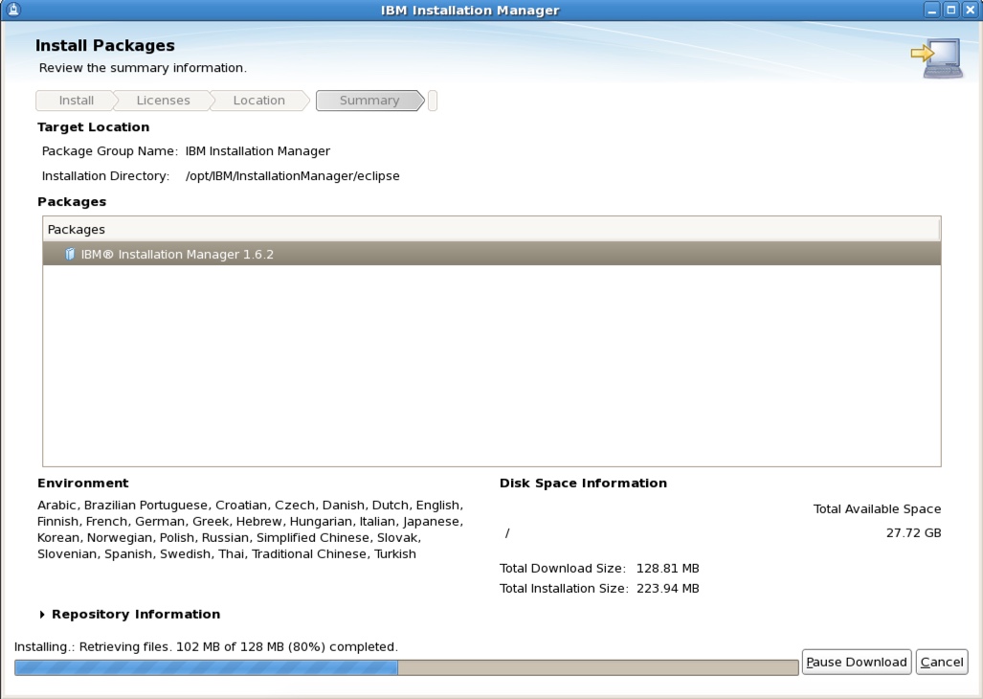
Task: Select the Summary wizard step
Action: coord(369,100)
